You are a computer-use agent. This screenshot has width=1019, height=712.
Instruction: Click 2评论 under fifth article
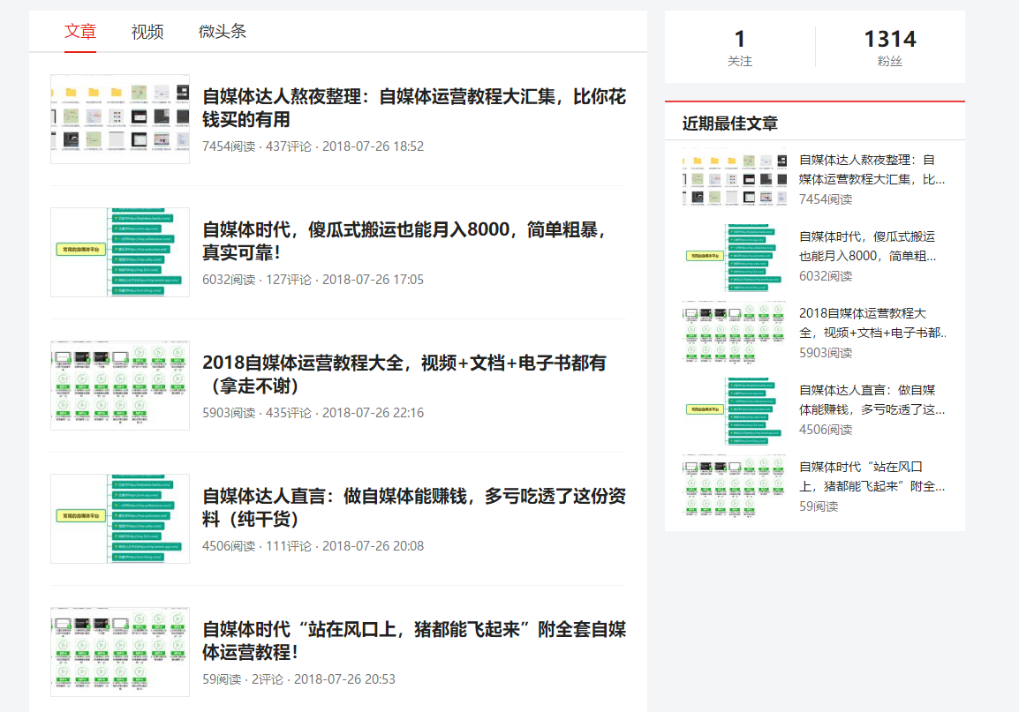click(x=267, y=678)
